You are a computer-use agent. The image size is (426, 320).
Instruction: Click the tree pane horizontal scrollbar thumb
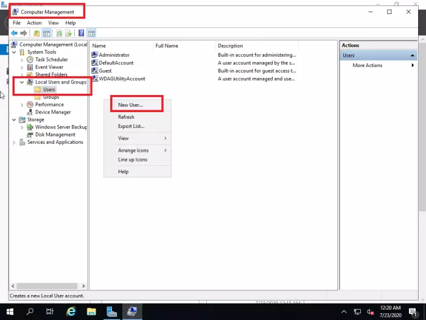(47, 286)
